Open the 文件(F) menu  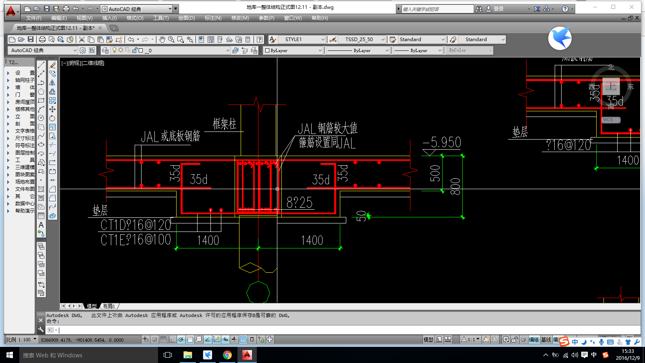(34, 18)
